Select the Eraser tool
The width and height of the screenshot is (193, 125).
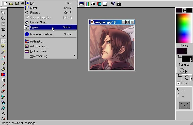(x=3, y=91)
